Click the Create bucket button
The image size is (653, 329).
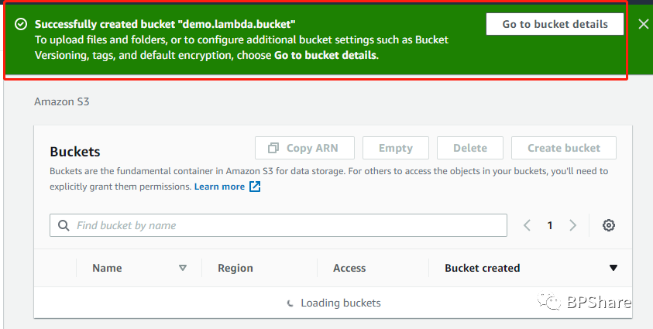pyautogui.click(x=564, y=148)
